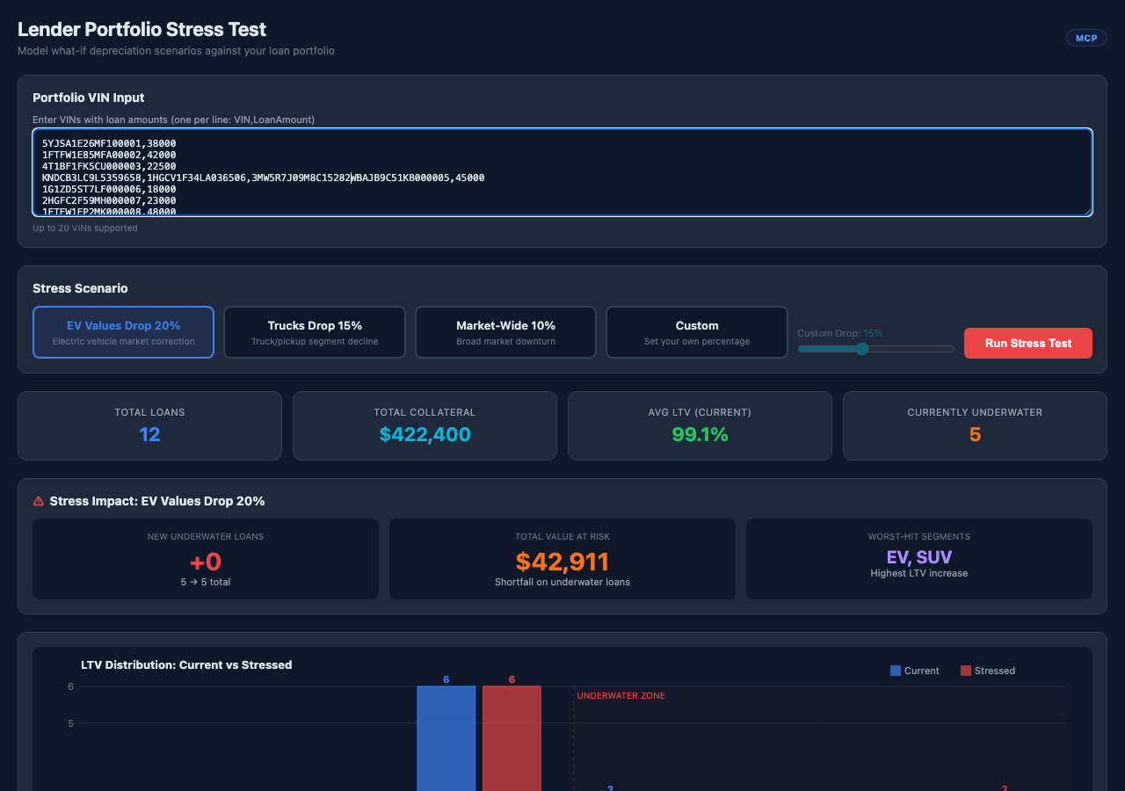Click inside the Portfolio VIN Input textarea

pos(562,172)
